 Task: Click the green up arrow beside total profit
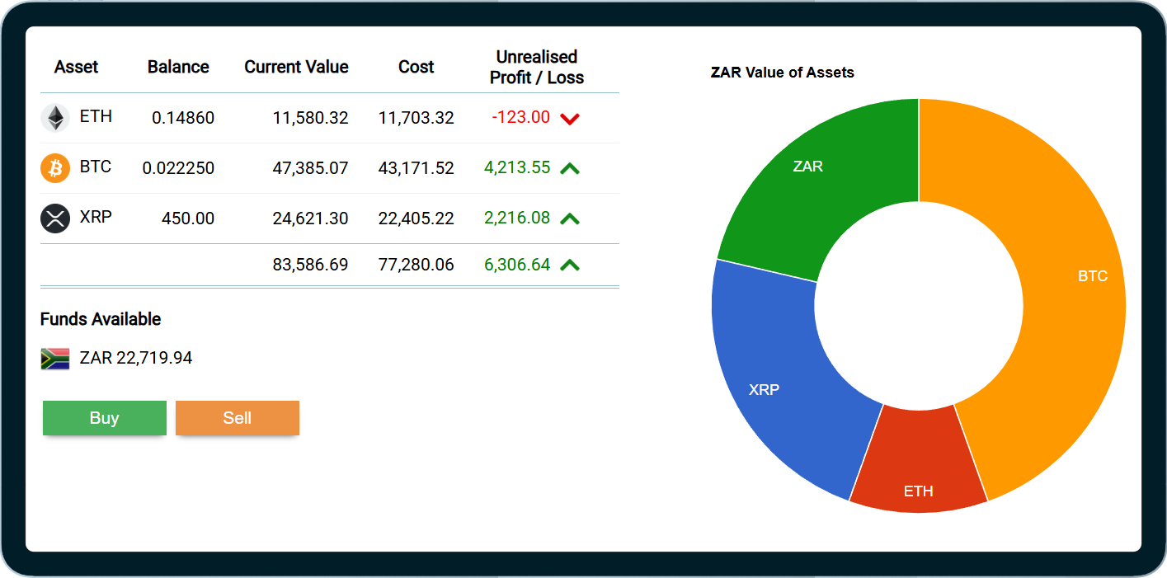coord(570,265)
